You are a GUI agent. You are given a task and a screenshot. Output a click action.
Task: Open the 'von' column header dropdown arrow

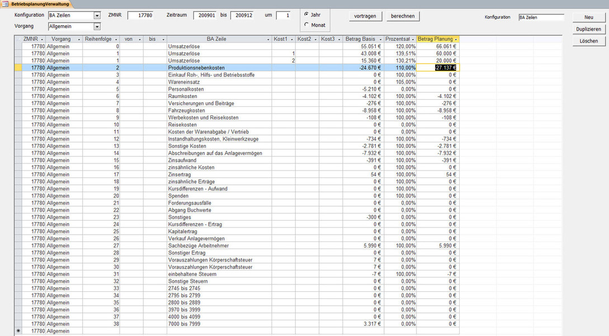139,39
